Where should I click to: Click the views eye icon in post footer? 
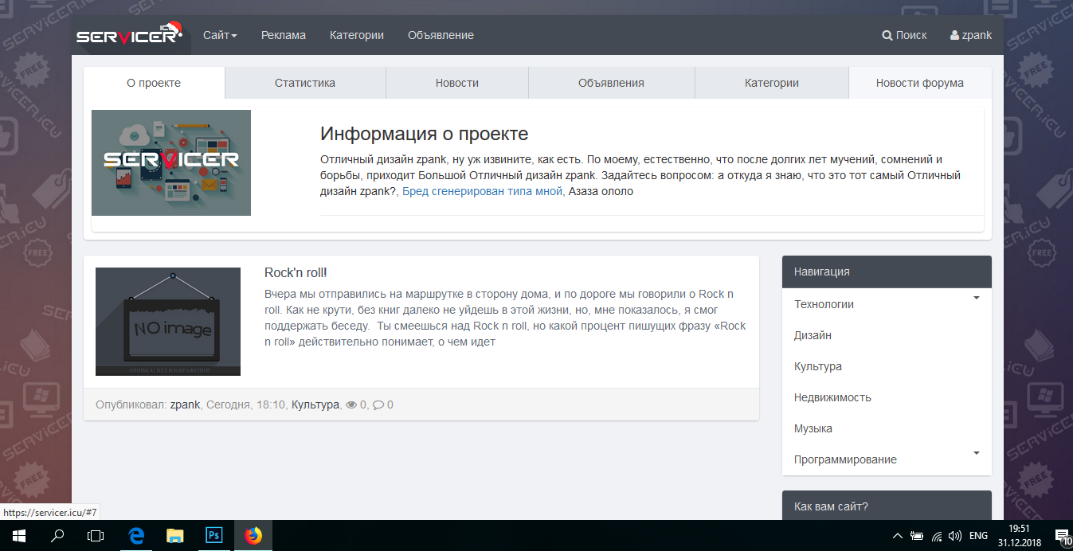click(350, 404)
